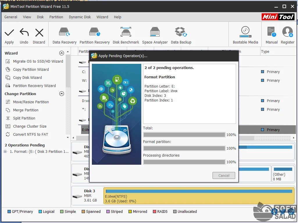Image resolution: width=298 pixels, height=223 pixels.
Task: Collapse the Wizard section
Action: [62, 53]
